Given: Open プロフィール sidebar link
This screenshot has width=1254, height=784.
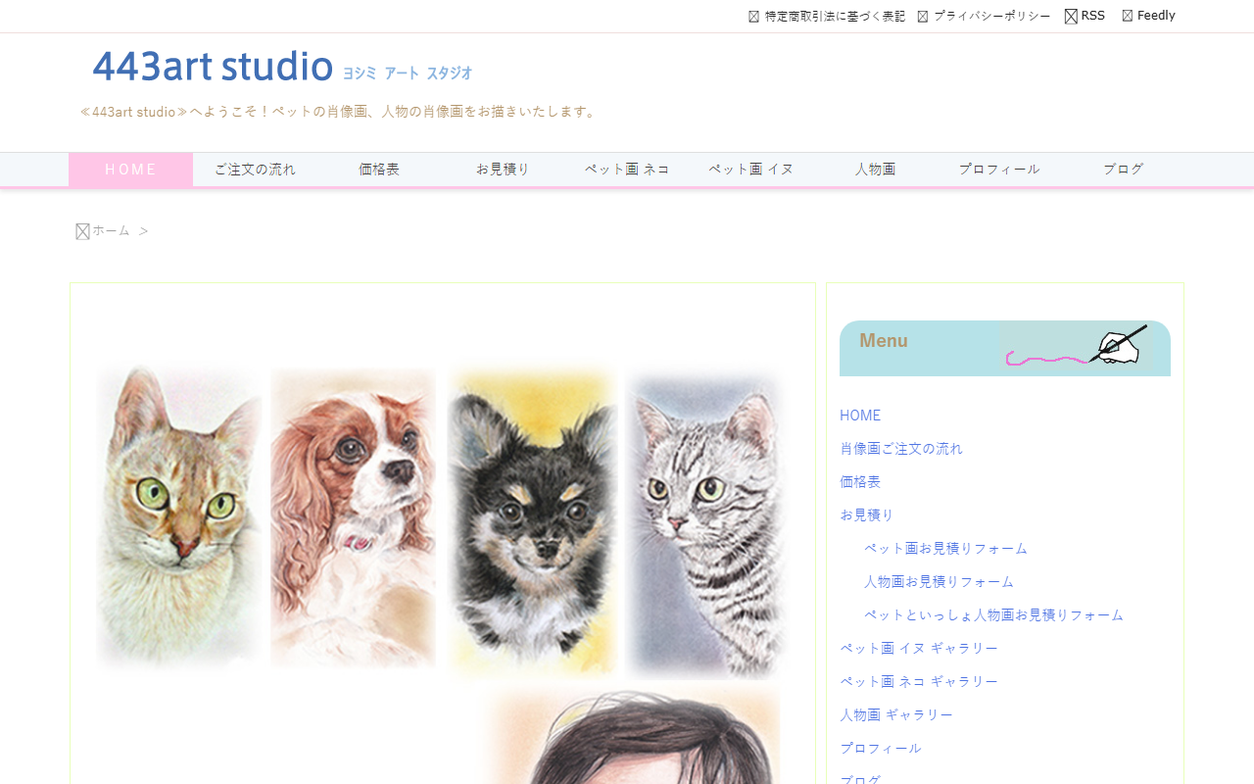Looking at the screenshot, I should 881,749.
